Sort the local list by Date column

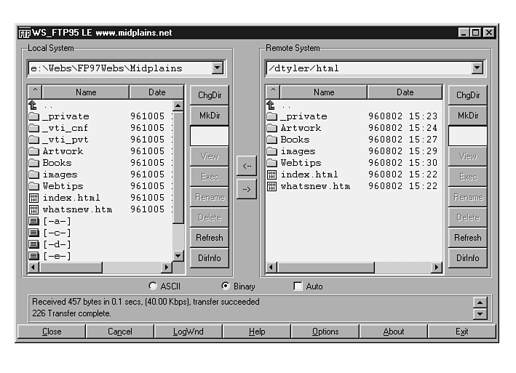tap(156, 92)
